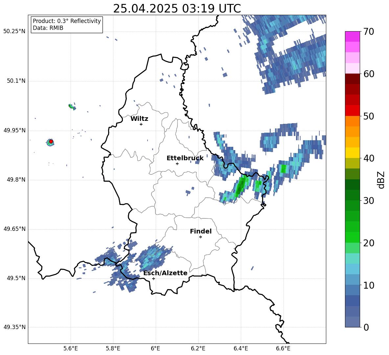Click the colorbar tick value 10

click(x=369, y=285)
